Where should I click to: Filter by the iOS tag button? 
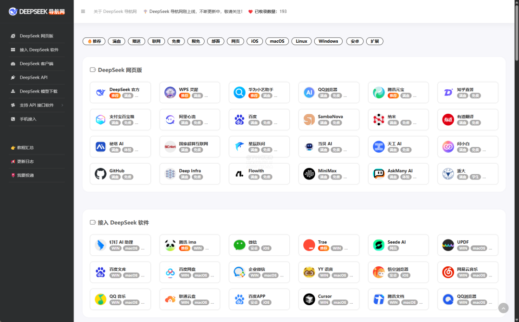coord(255,41)
